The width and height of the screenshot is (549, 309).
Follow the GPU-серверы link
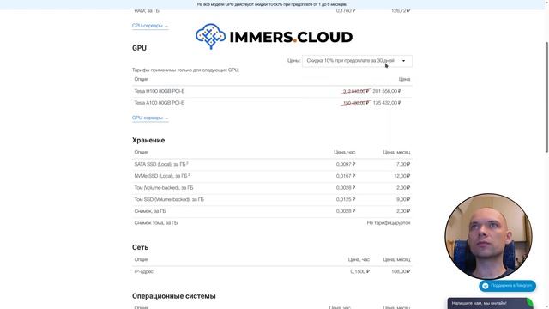tap(150, 118)
